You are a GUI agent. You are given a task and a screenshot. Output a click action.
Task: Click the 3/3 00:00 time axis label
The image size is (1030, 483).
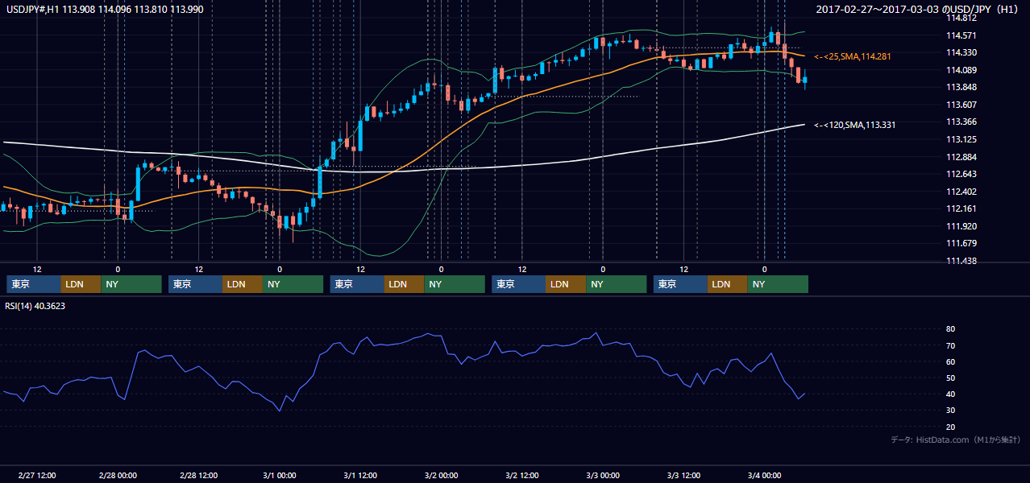(x=603, y=475)
